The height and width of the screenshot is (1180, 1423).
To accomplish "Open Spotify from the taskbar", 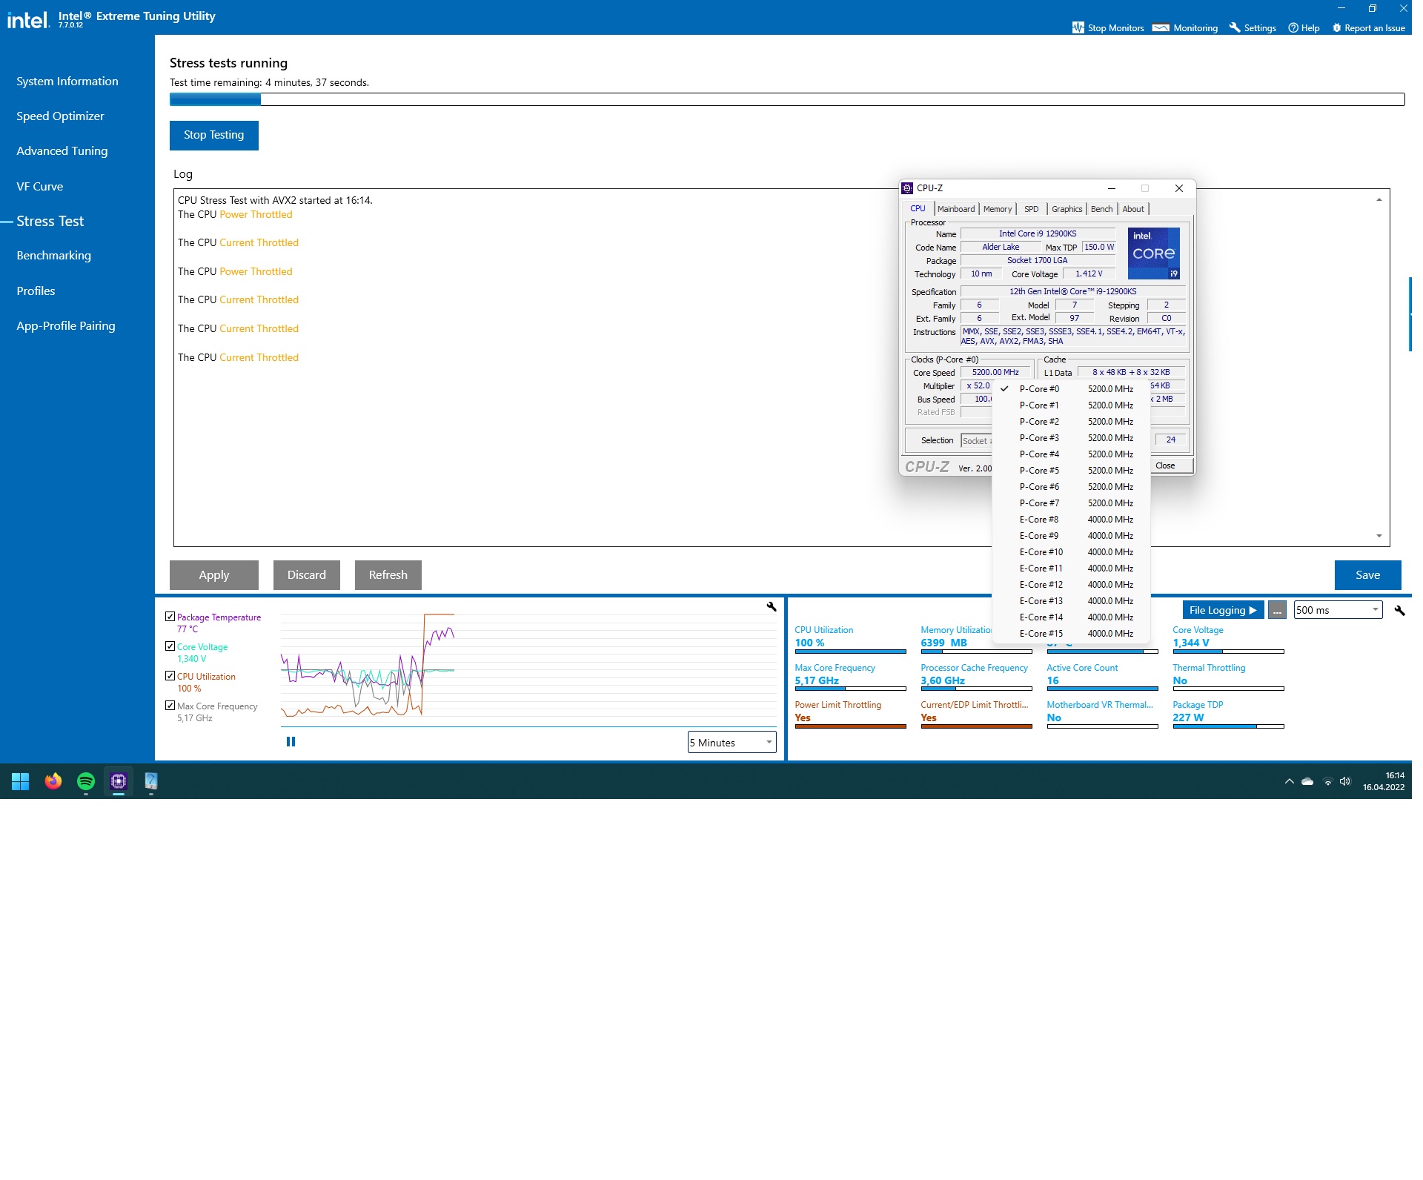I will 86,781.
